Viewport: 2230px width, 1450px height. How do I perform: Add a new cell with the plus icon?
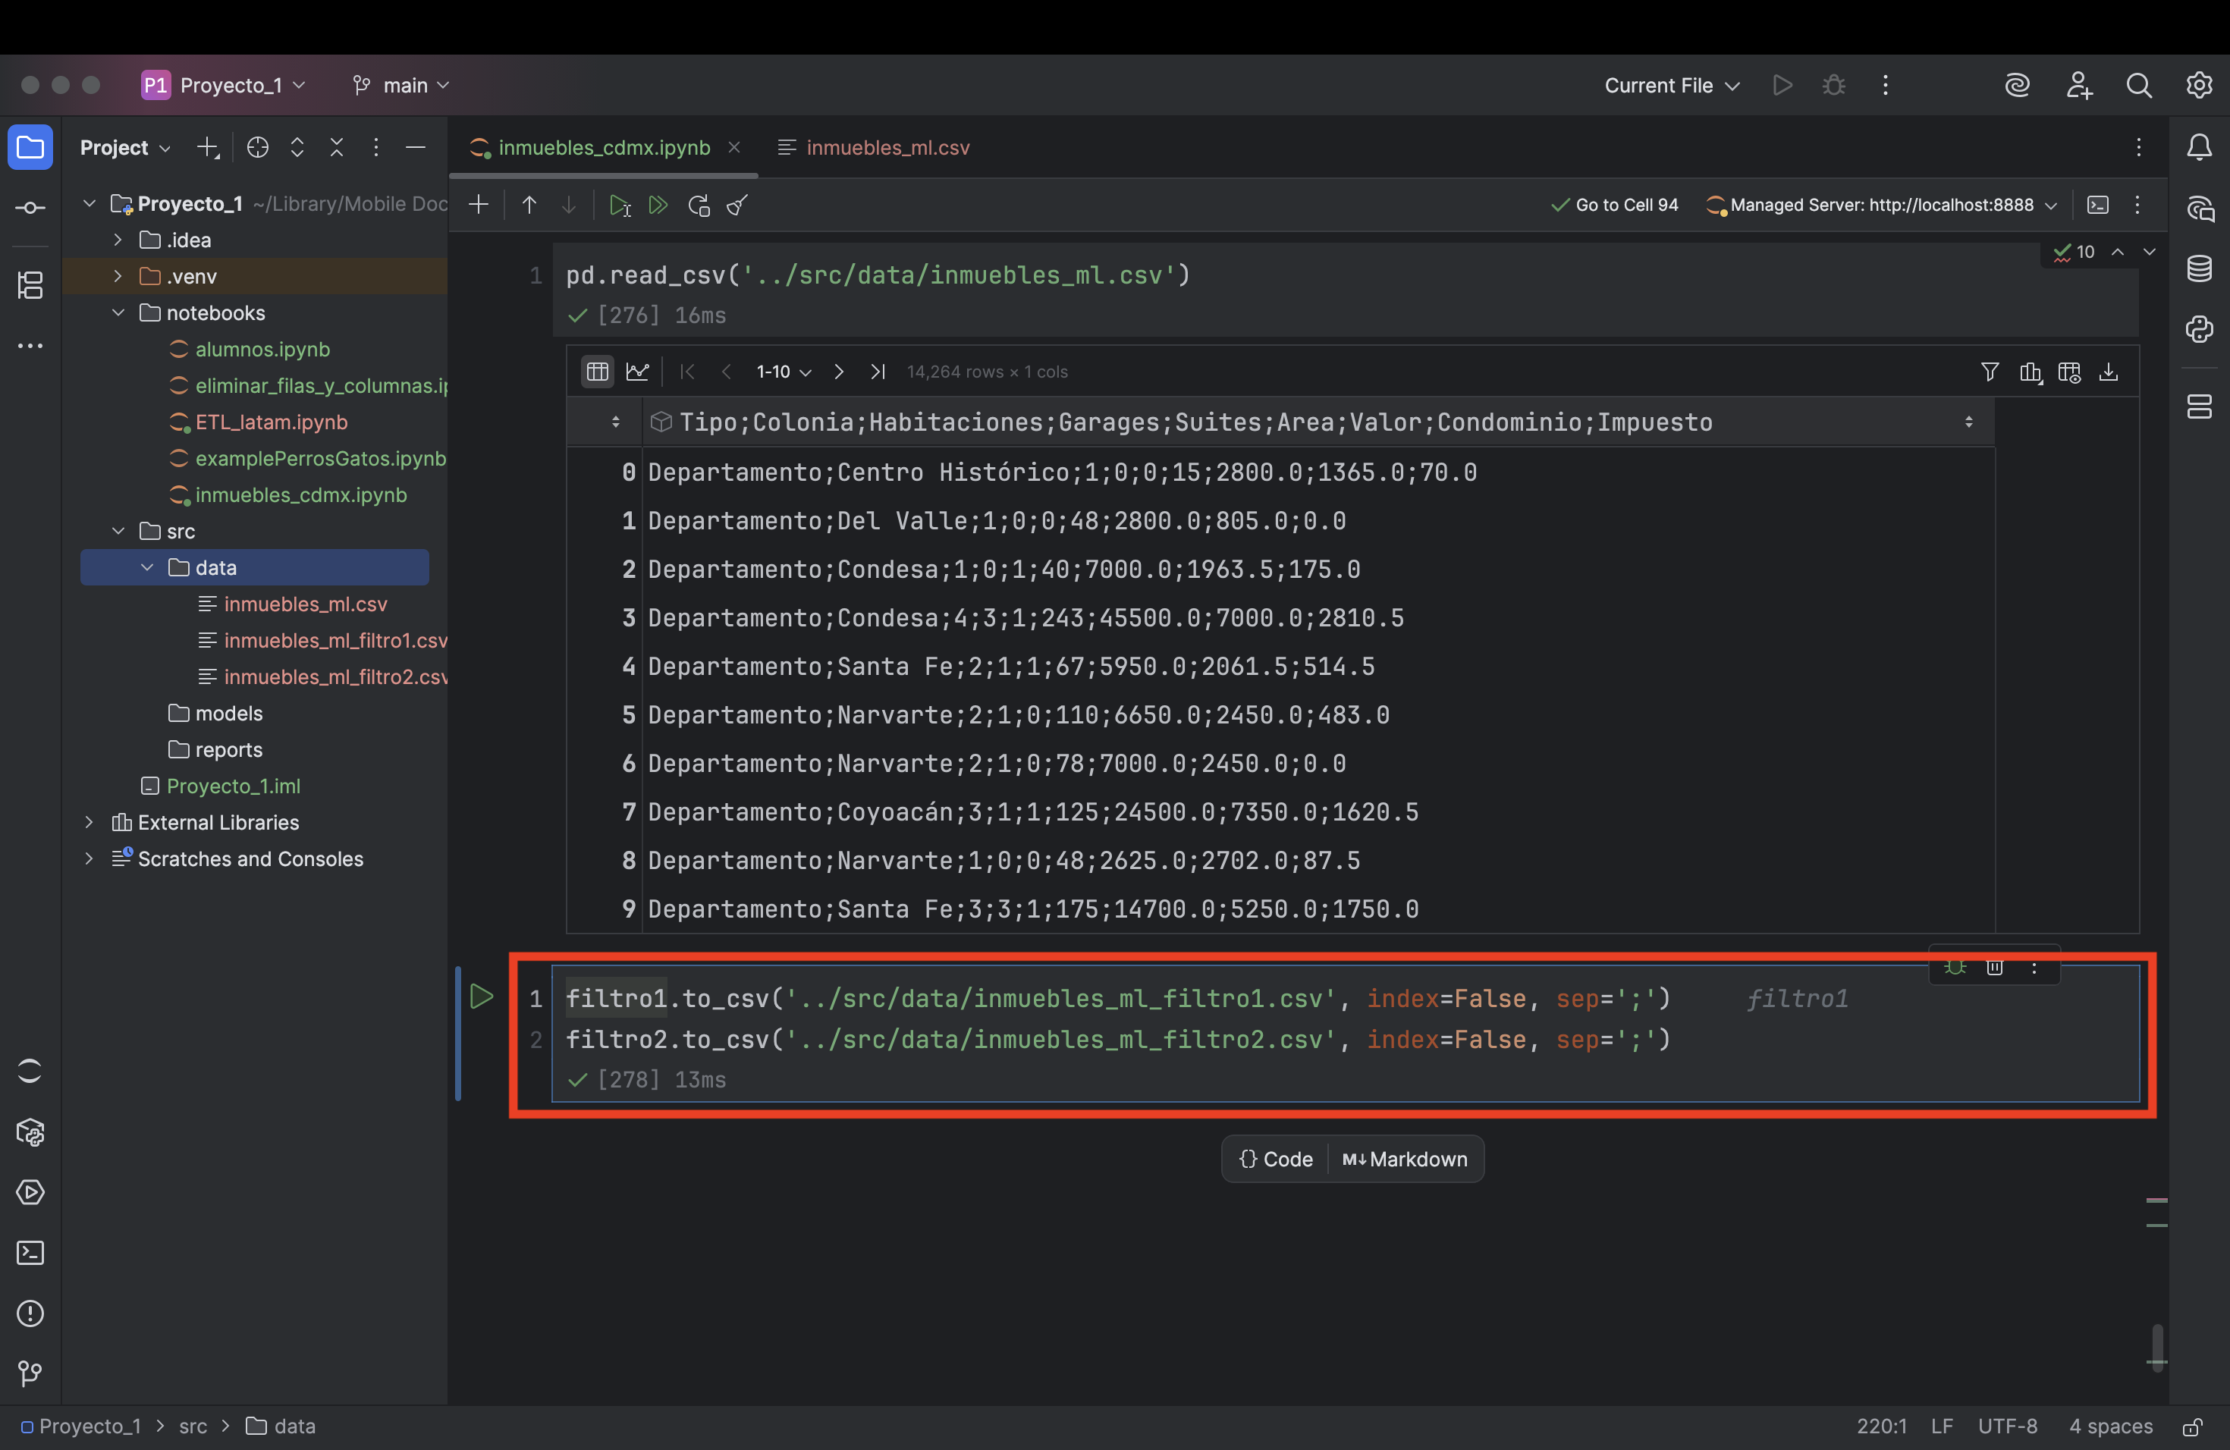(x=478, y=205)
